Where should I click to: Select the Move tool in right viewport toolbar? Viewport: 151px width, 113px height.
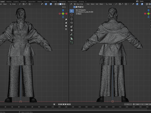click(x=72, y=19)
